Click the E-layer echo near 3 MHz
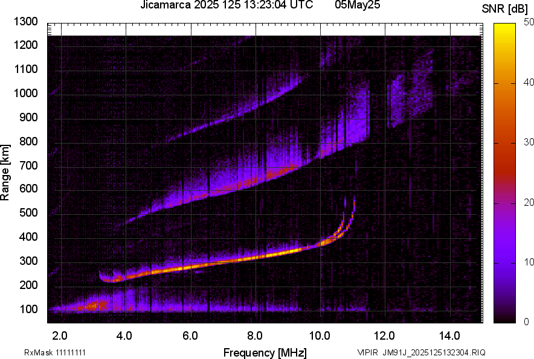Screen dimensions: 534x359 95,305
